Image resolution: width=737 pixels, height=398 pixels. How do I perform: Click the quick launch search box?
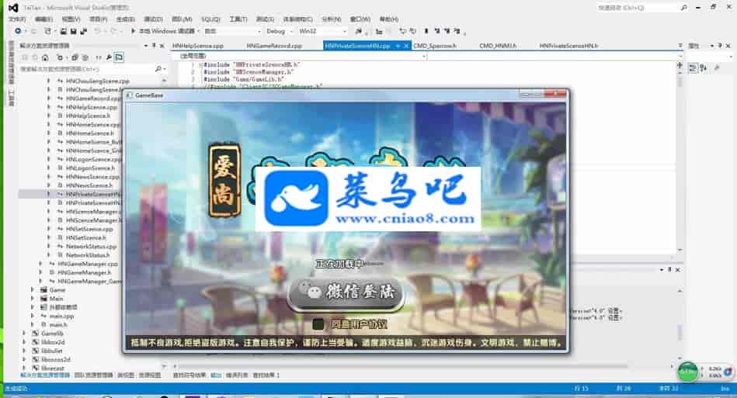629,7
